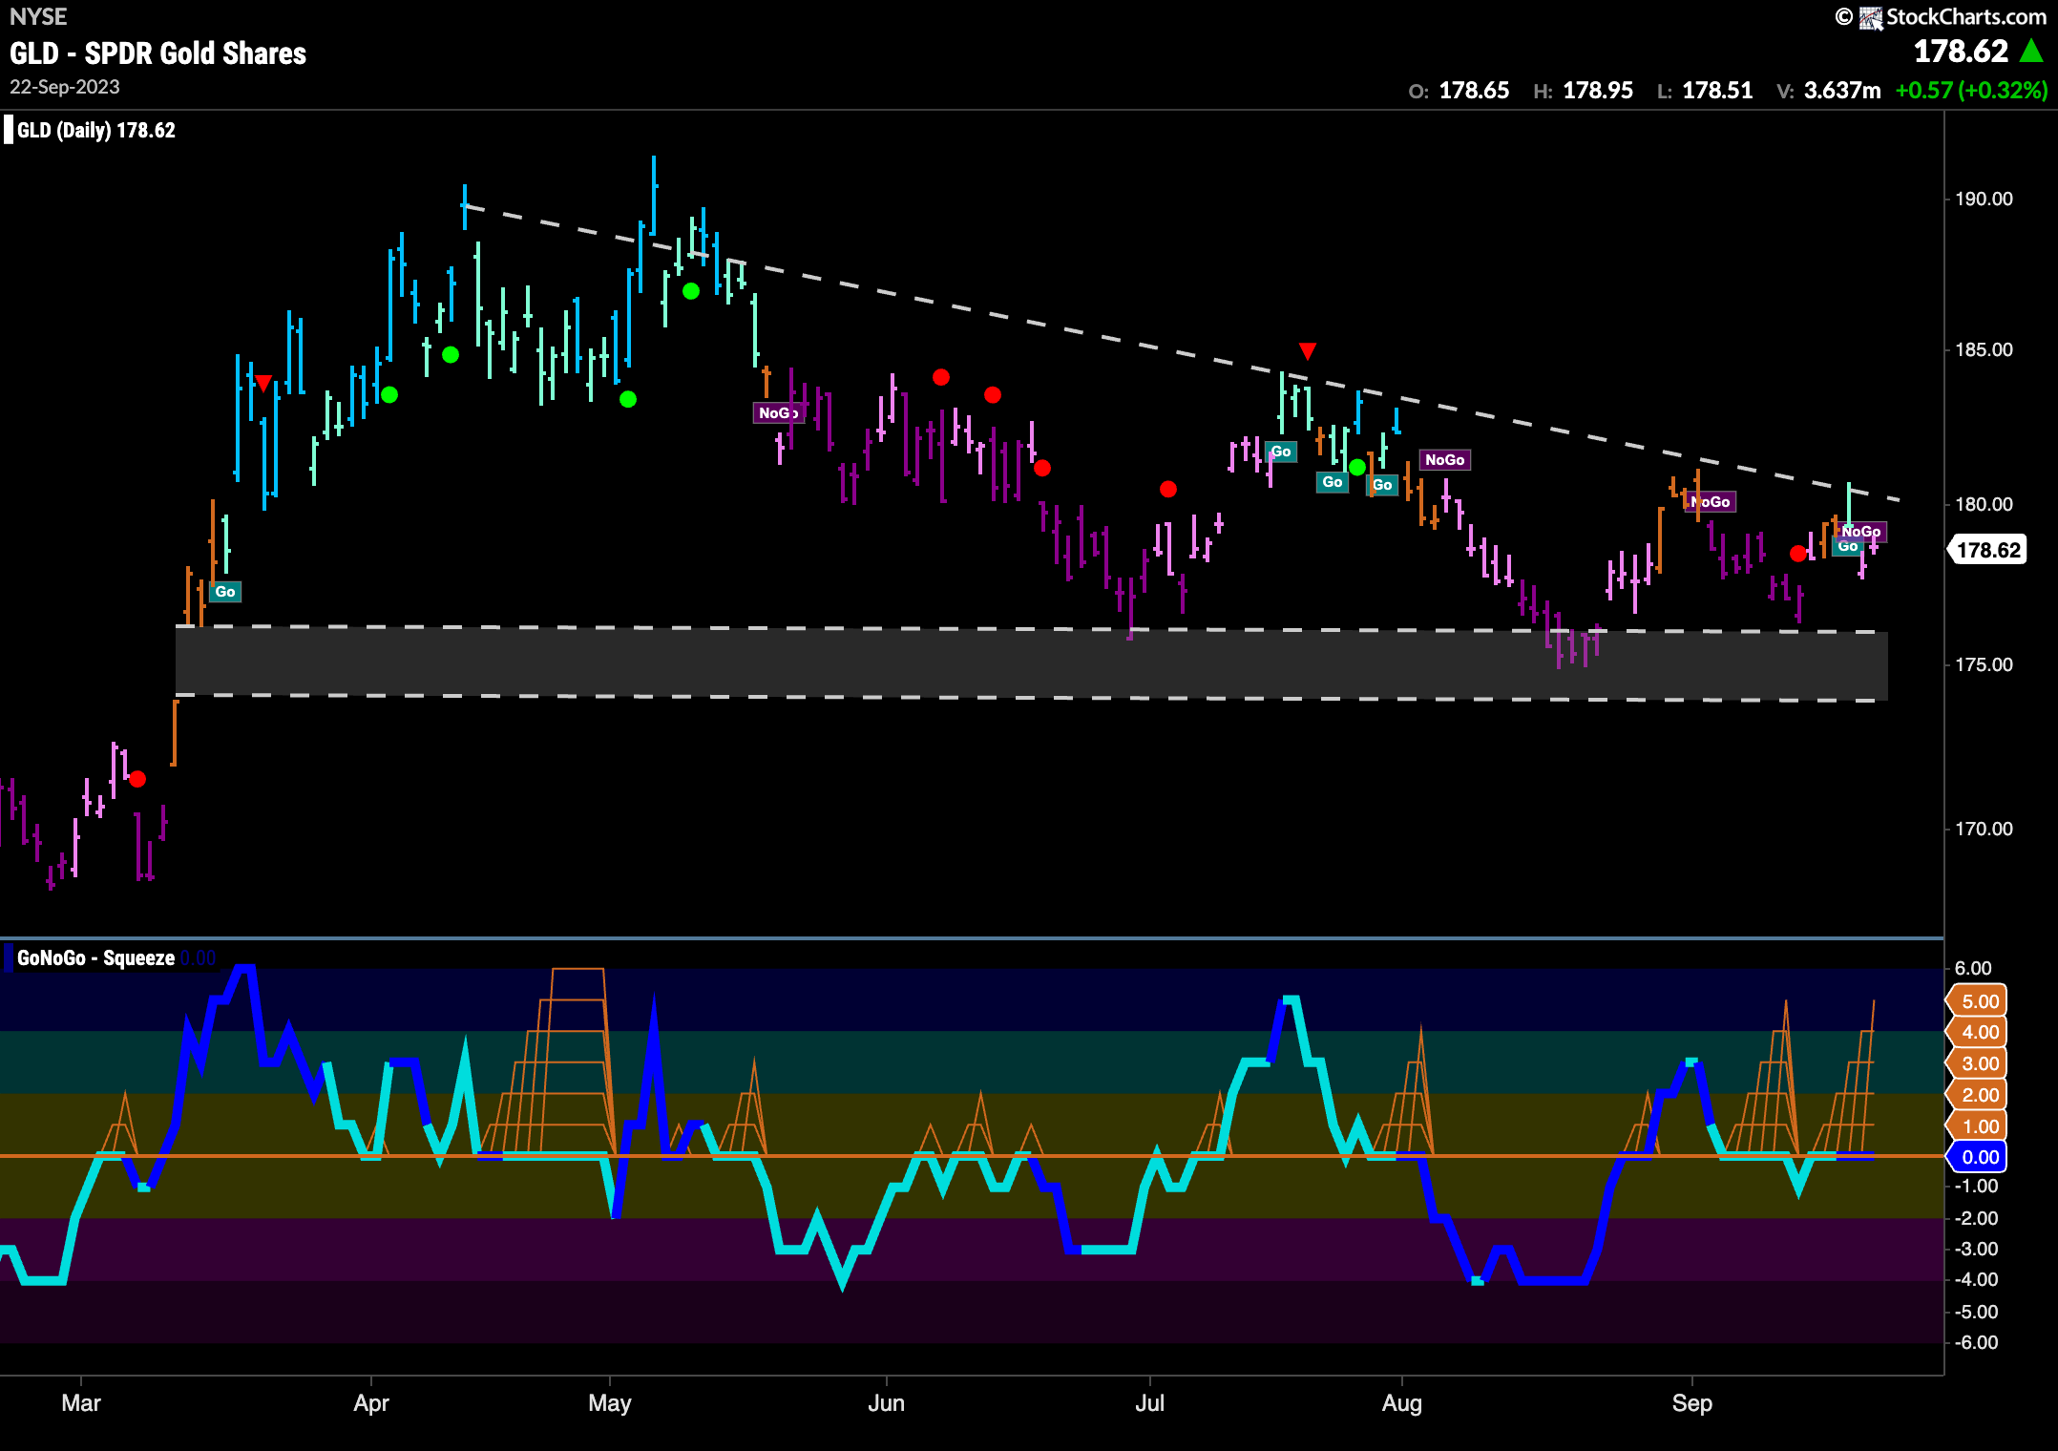This screenshot has height=1451, width=2058.
Task: Click the 175.00 price axis label
Action: point(1984,664)
